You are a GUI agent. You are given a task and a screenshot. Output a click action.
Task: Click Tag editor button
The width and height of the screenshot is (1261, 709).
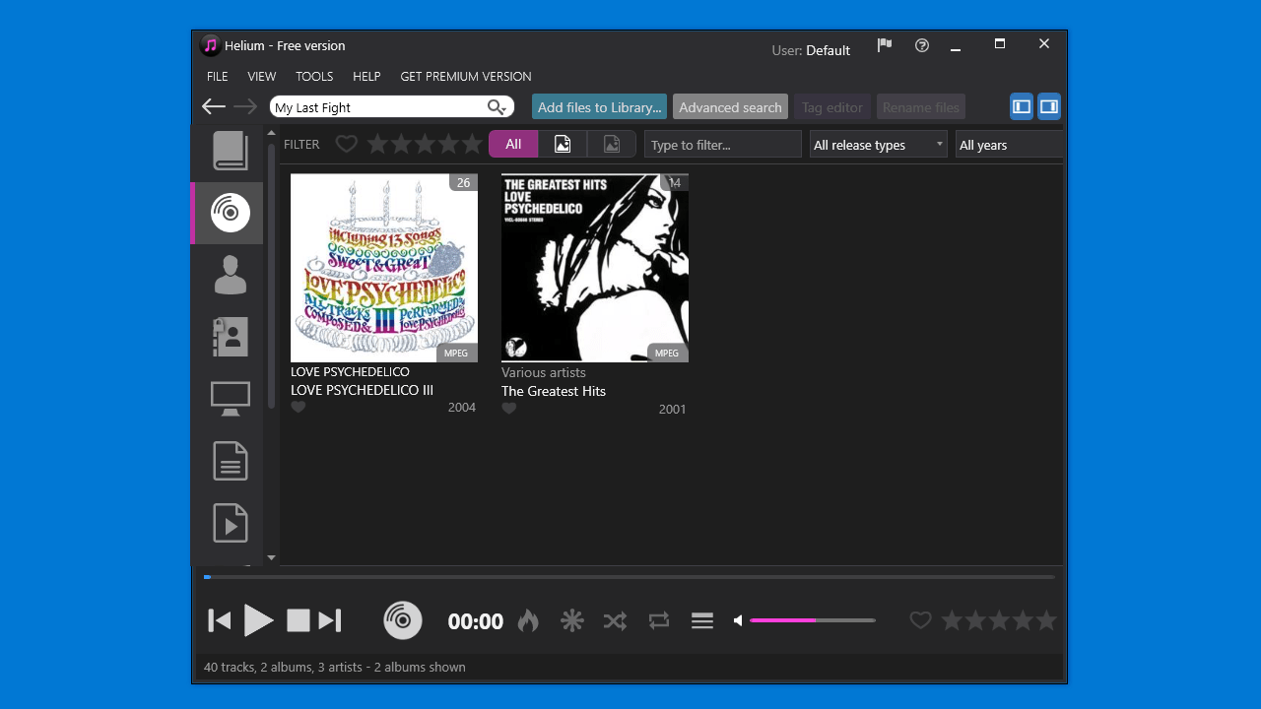coord(832,106)
